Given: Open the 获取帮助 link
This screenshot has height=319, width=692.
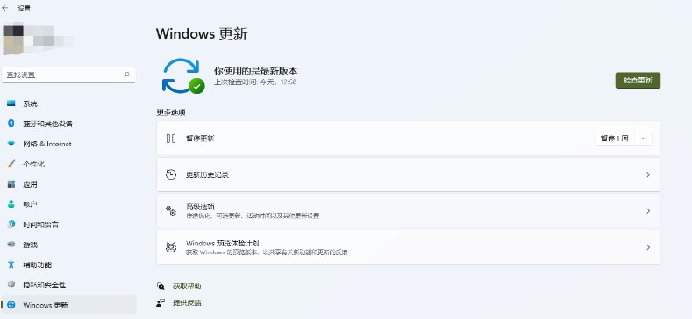Looking at the screenshot, I should pyautogui.click(x=187, y=287).
